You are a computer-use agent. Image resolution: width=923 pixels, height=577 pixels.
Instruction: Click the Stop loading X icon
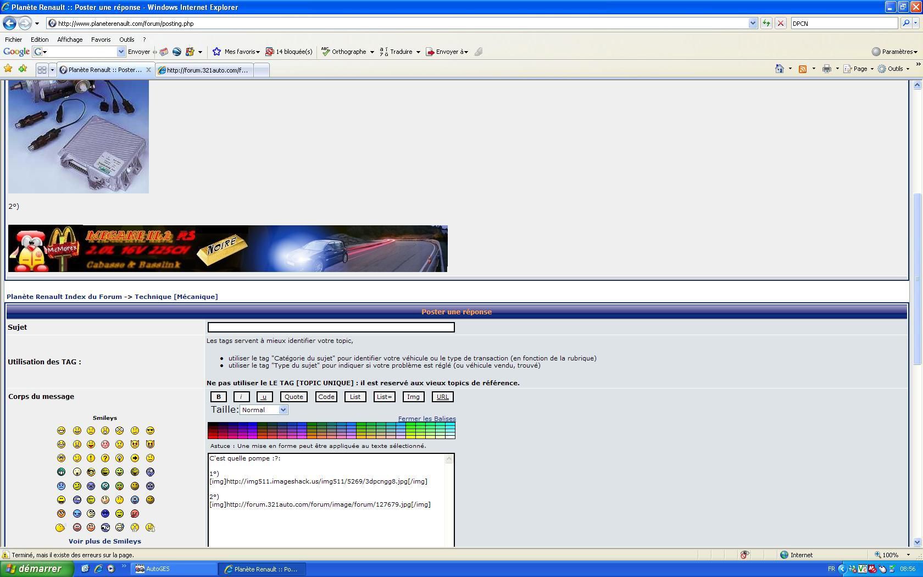(x=780, y=23)
